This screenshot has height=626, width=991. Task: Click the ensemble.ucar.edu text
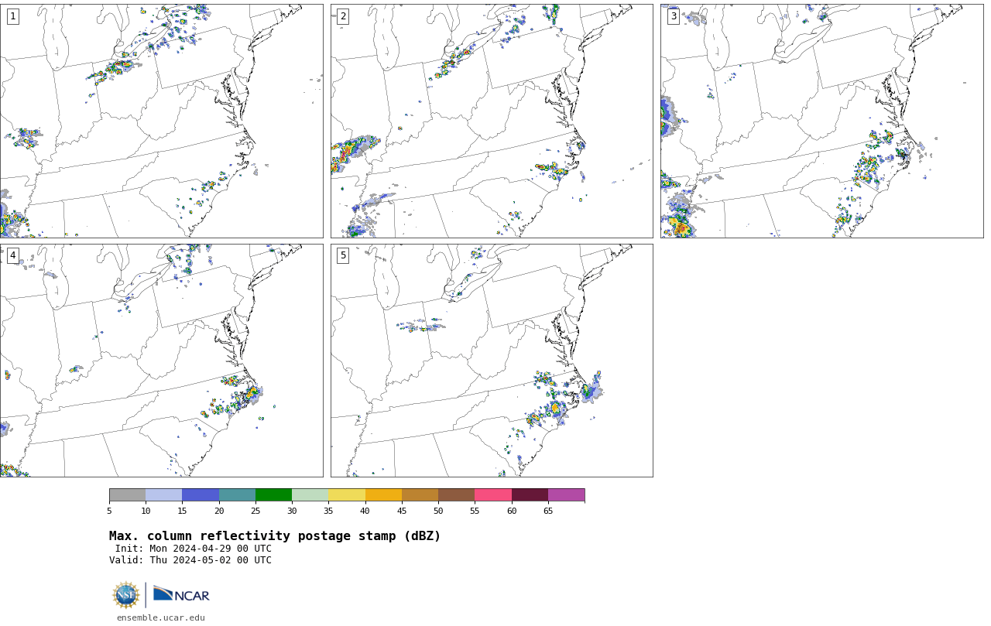point(161,617)
